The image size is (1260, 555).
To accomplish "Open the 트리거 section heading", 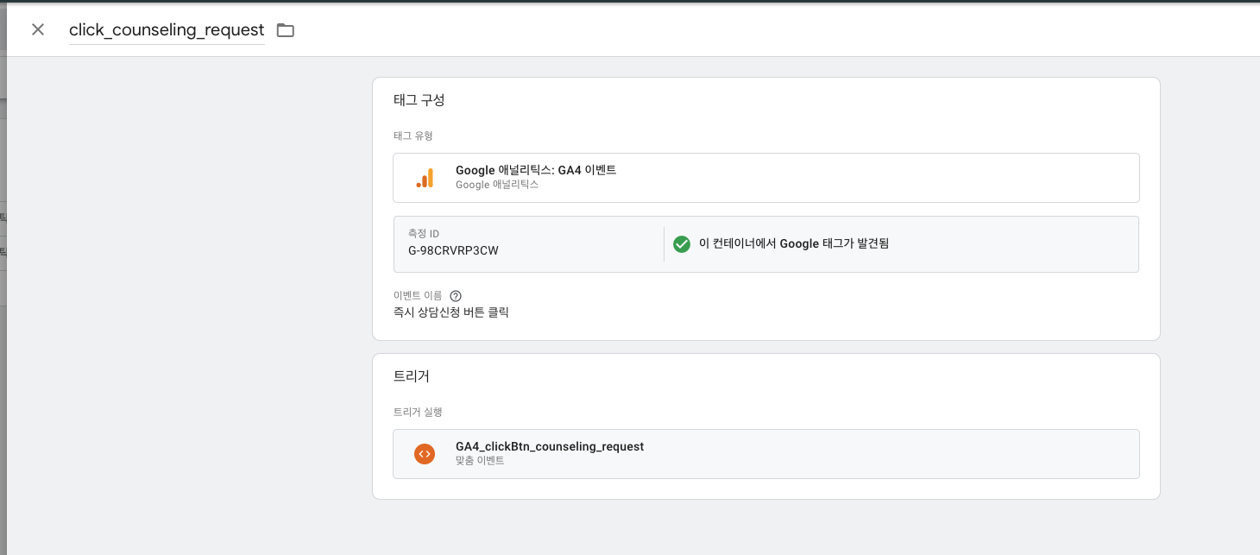I will (x=411, y=376).
